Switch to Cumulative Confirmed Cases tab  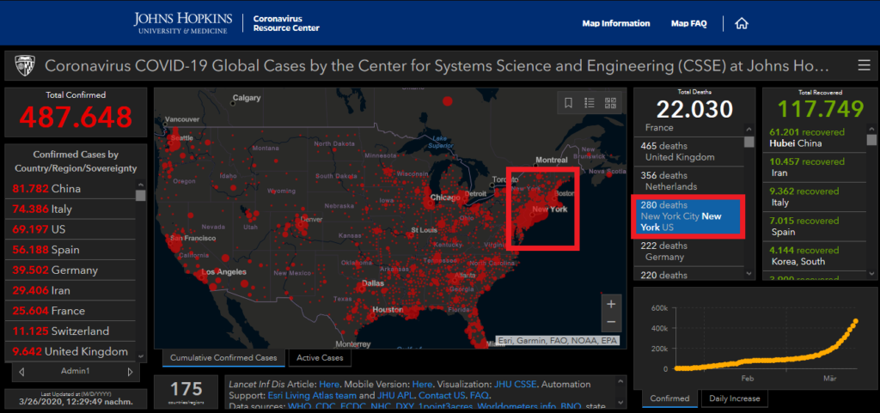(223, 357)
